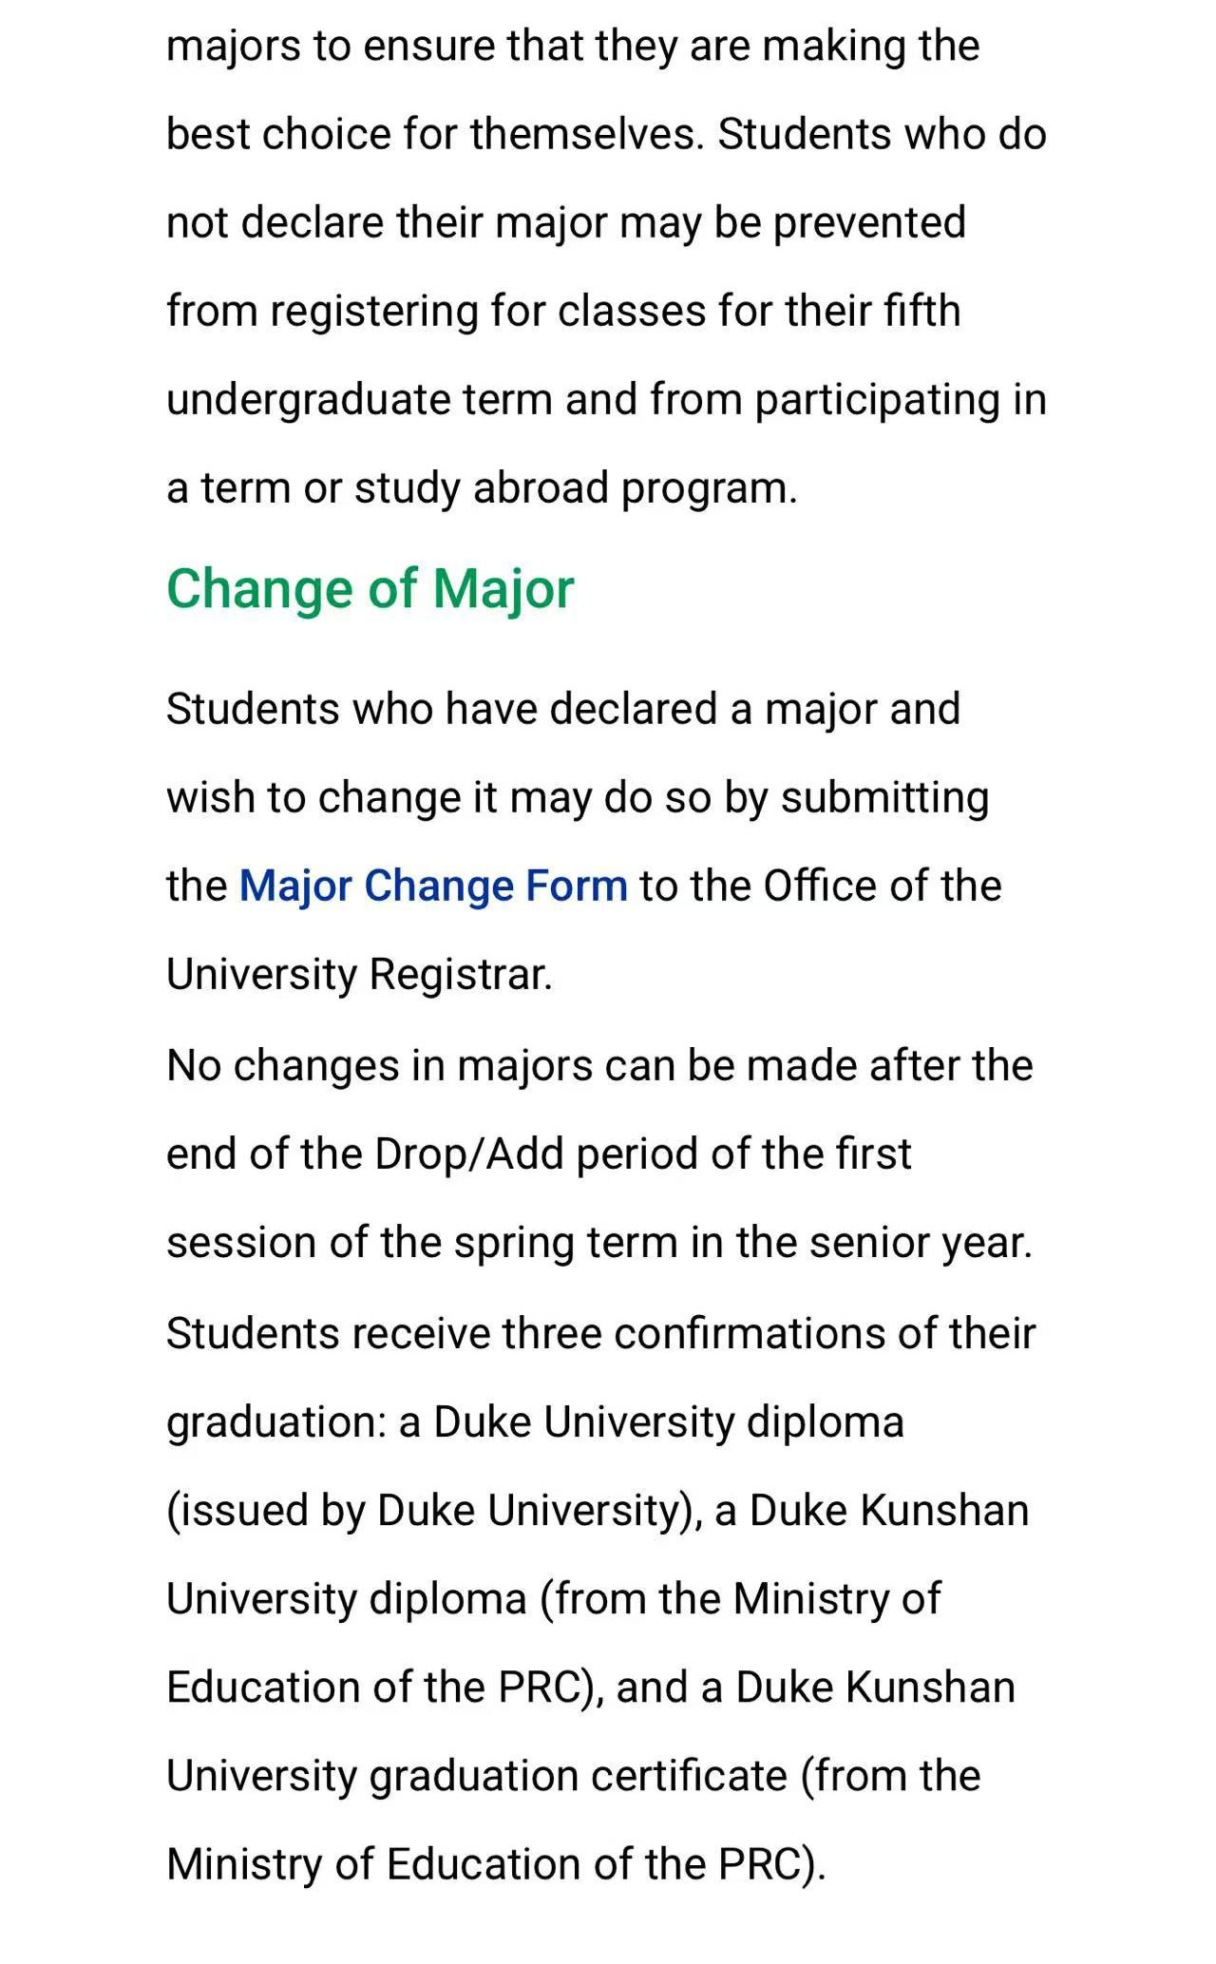Click the line 'wish to change it may do so'
Screen dimensions: 1216x1964
coord(578,797)
